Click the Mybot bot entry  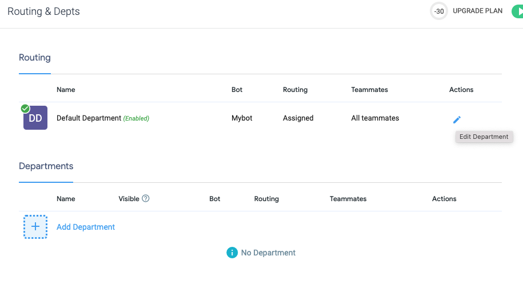(242, 118)
